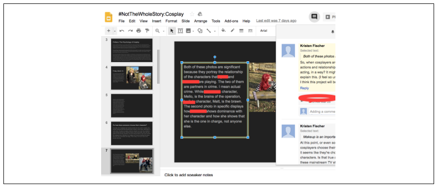Select the paint format roller tool
The image size is (439, 188).
click(x=147, y=31)
